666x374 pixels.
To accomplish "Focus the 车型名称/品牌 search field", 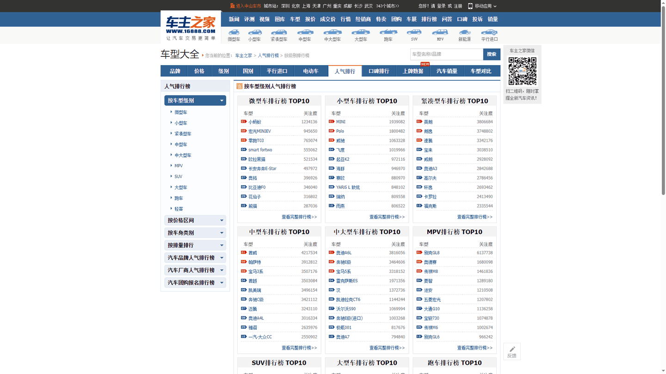I will (x=447, y=54).
